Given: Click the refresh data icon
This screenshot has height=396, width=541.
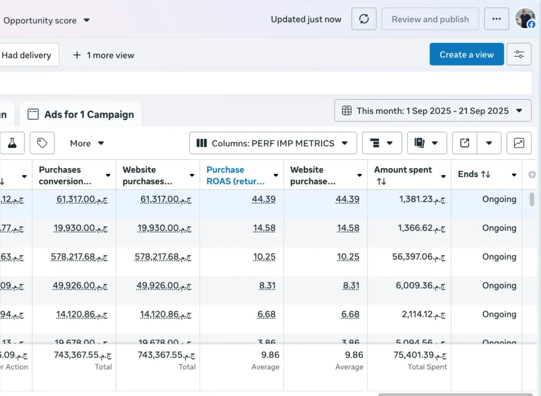Looking at the screenshot, I should pos(363,19).
